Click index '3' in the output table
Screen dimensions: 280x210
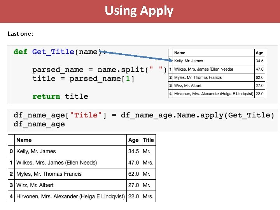11,185
